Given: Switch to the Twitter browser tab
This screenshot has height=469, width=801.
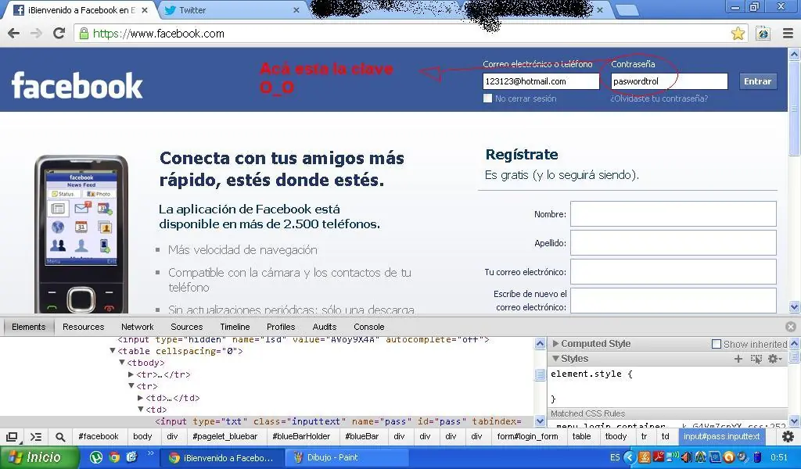Looking at the screenshot, I should tap(230, 10).
